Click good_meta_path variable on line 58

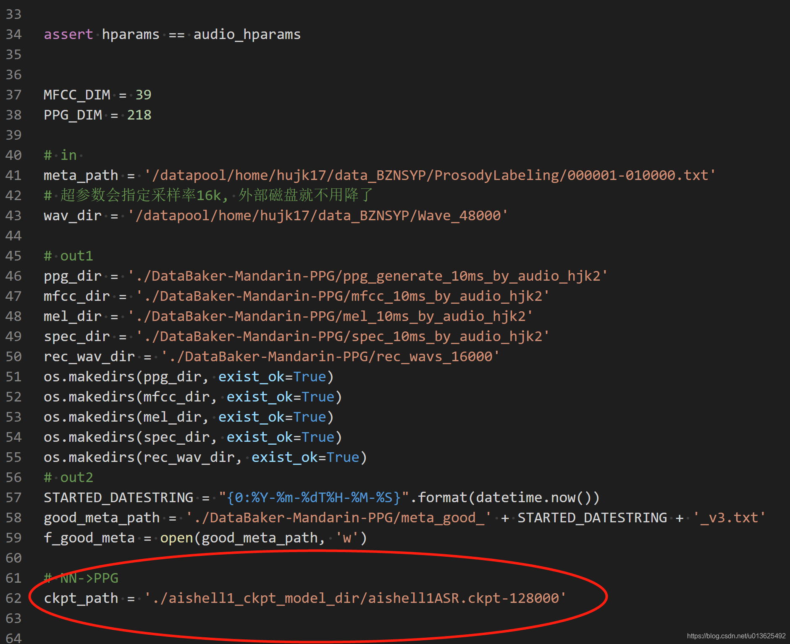pos(102,518)
